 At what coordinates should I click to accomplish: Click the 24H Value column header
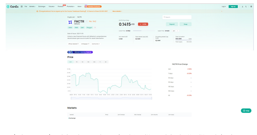171,114
